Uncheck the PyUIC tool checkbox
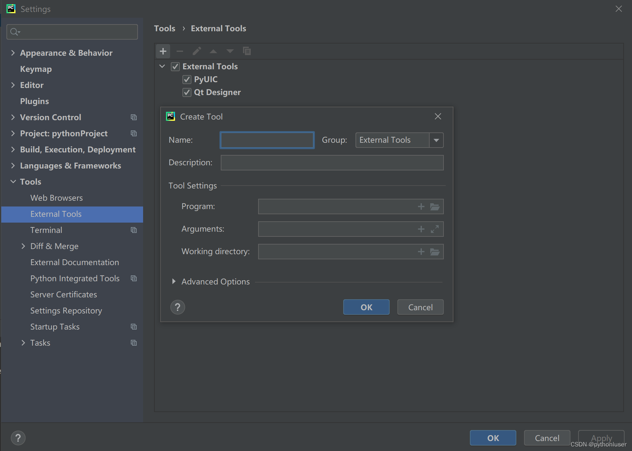The image size is (632, 451). point(187,80)
